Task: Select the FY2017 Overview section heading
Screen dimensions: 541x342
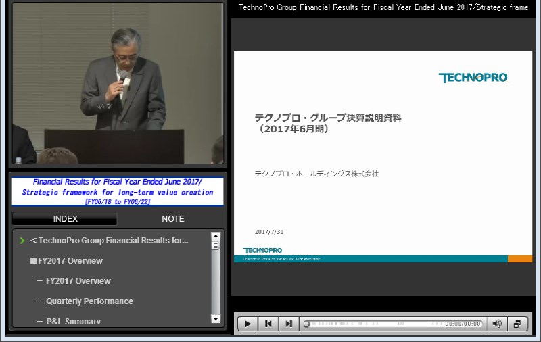Action: [x=66, y=261]
